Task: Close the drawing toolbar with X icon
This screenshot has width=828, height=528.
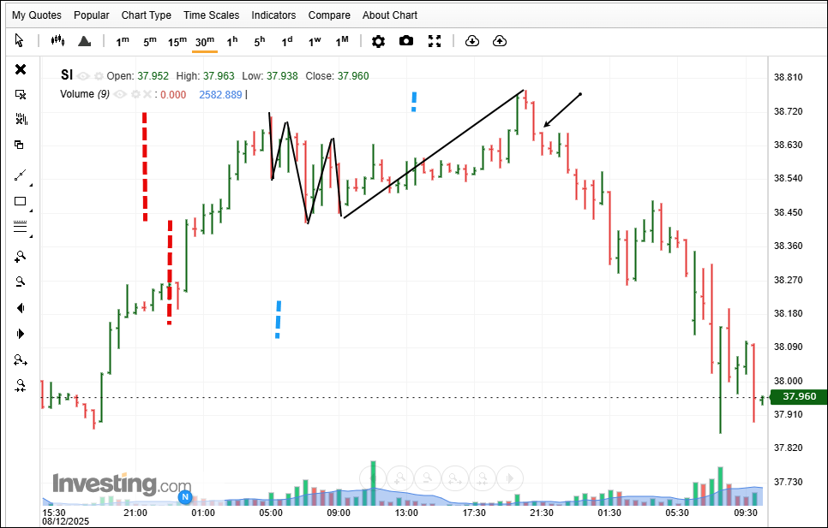Action: click(21, 69)
